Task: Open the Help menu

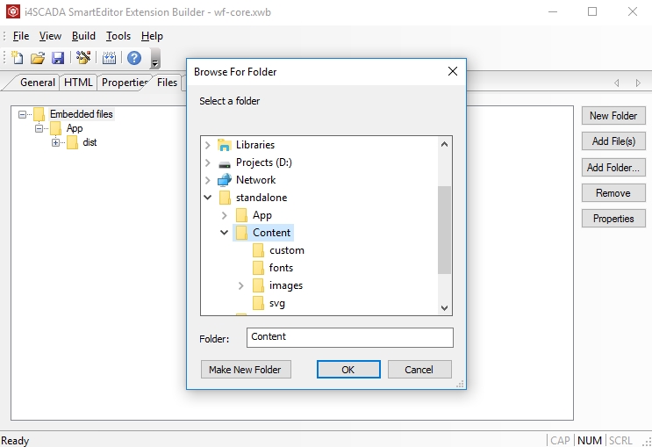Action: pos(152,36)
